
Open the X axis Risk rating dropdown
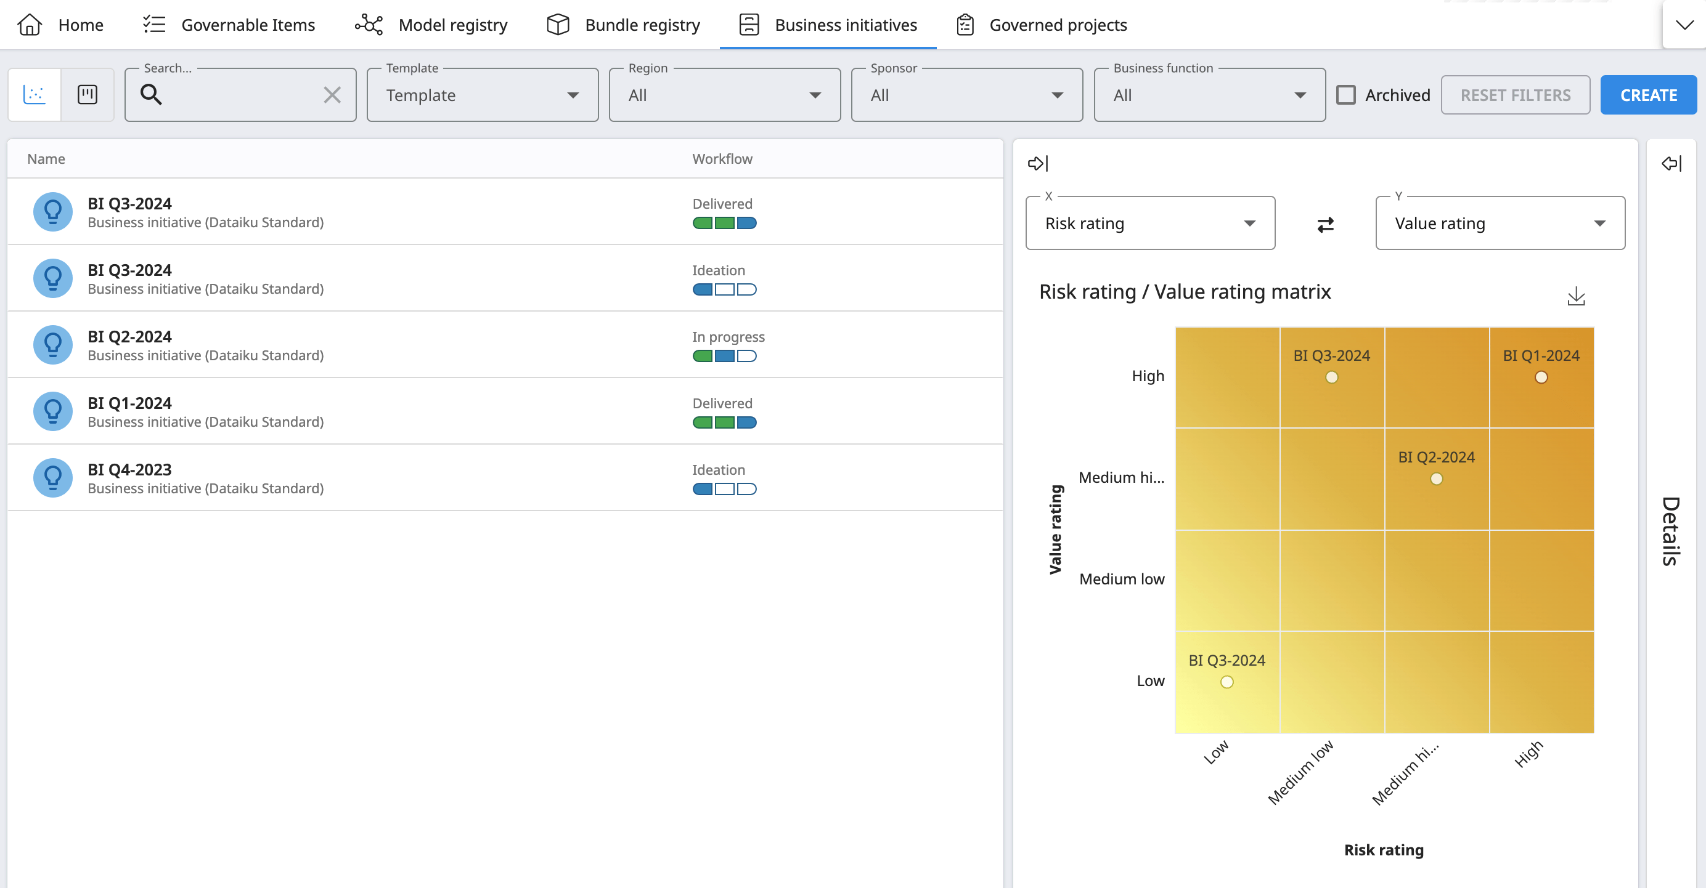pos(1150,223)
